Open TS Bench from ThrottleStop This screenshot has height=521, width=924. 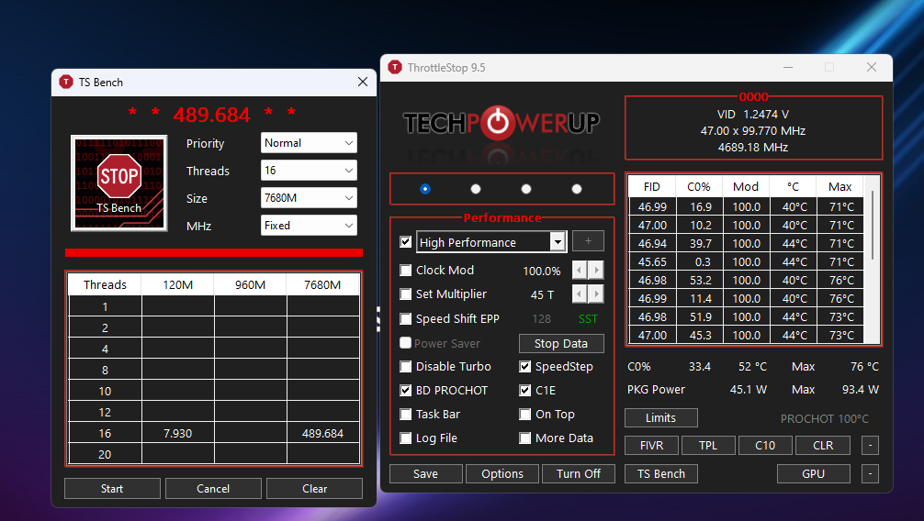[661, 474]
